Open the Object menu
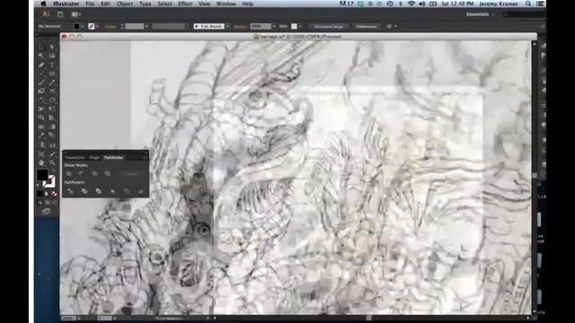Viewport: 575px width, 323px height. point(125,4)
